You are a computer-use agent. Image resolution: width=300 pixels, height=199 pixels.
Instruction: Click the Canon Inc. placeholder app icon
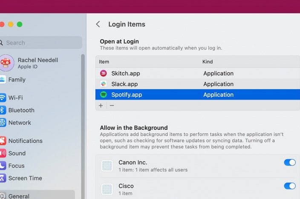(107, 165)
